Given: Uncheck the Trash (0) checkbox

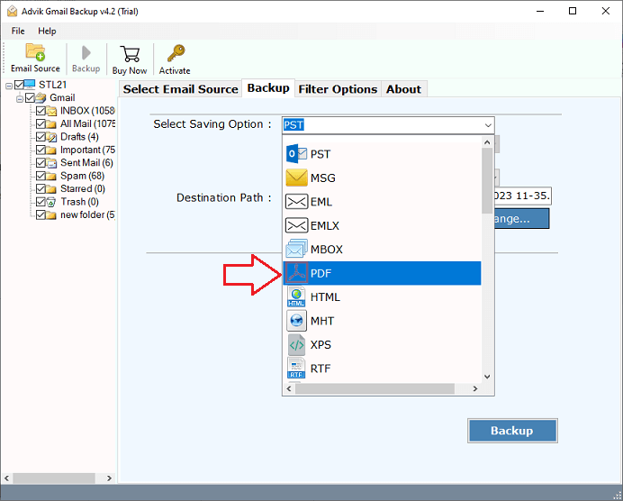Looking at the screenshot, I should pos(41,202).
